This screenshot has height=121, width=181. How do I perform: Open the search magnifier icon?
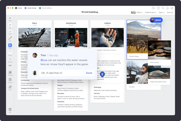coord(163,8)
